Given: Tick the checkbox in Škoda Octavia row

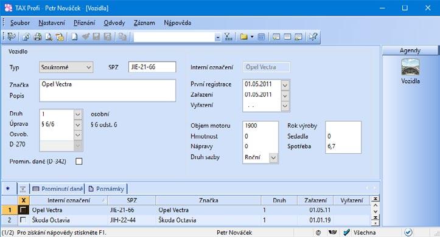Looking at the screenshot, I should tap(23, 220).
